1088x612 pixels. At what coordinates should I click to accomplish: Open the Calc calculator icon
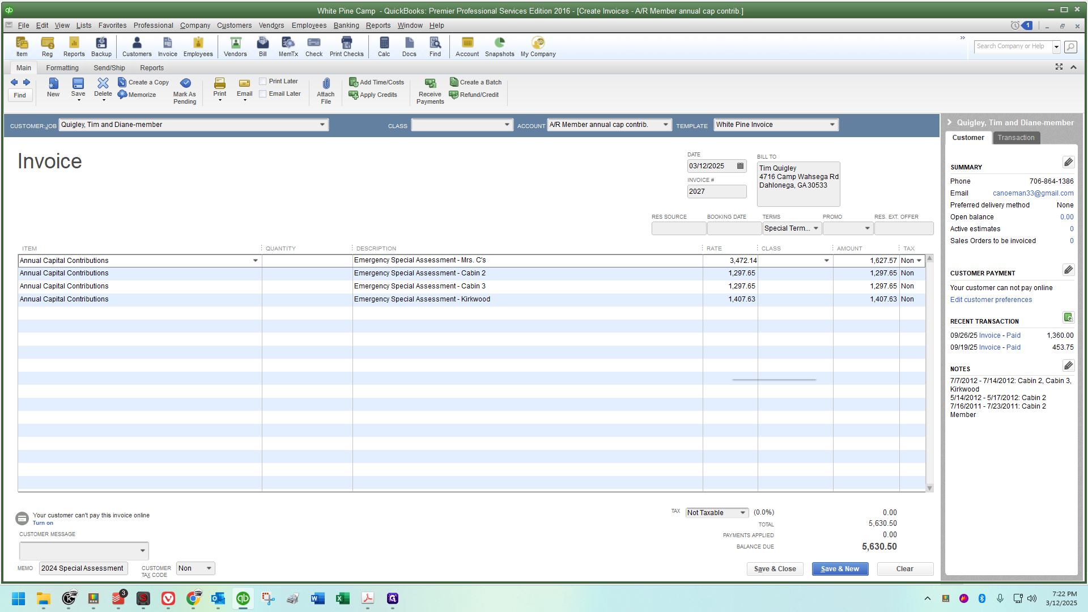(384, 46)
